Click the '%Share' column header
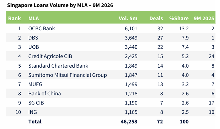 click(179, 18)
